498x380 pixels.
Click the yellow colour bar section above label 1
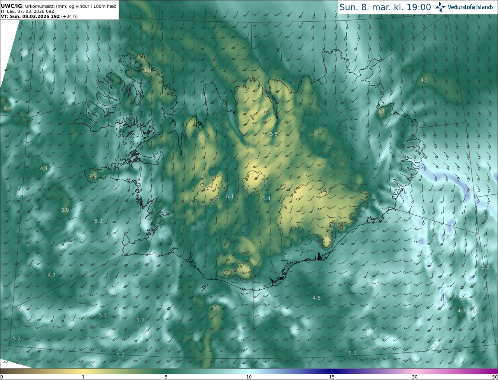[x=83, y=371]
